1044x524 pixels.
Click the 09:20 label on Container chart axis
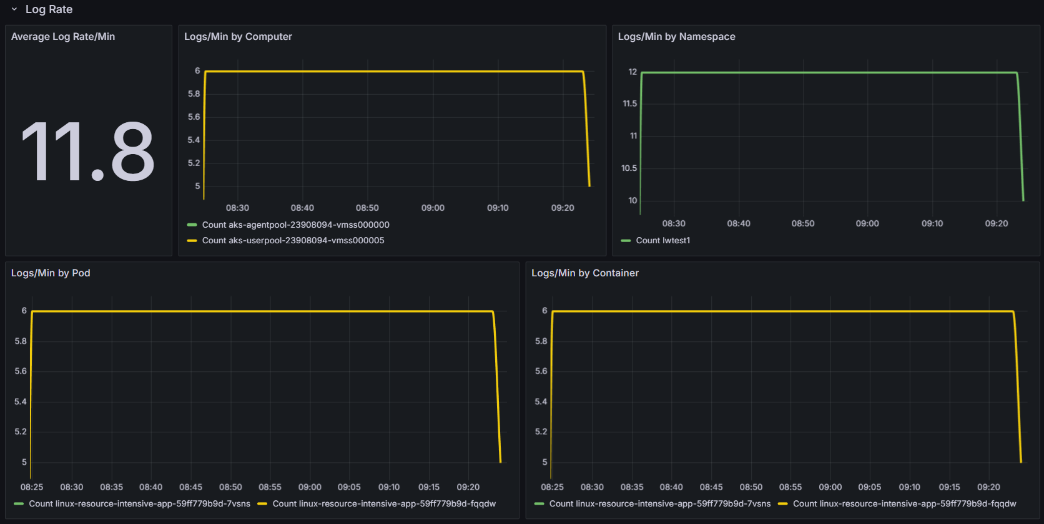[988, 487]
